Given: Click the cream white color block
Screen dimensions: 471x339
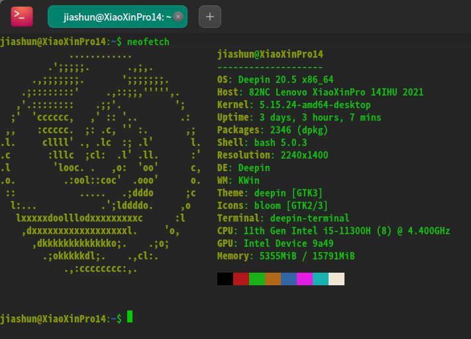Looking at the screenshot, I should (x=337, y=279).
